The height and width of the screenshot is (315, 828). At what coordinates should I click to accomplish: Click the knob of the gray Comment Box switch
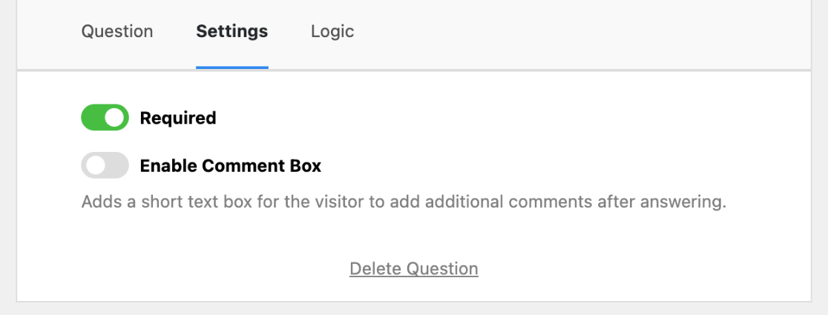pos(95,165)
